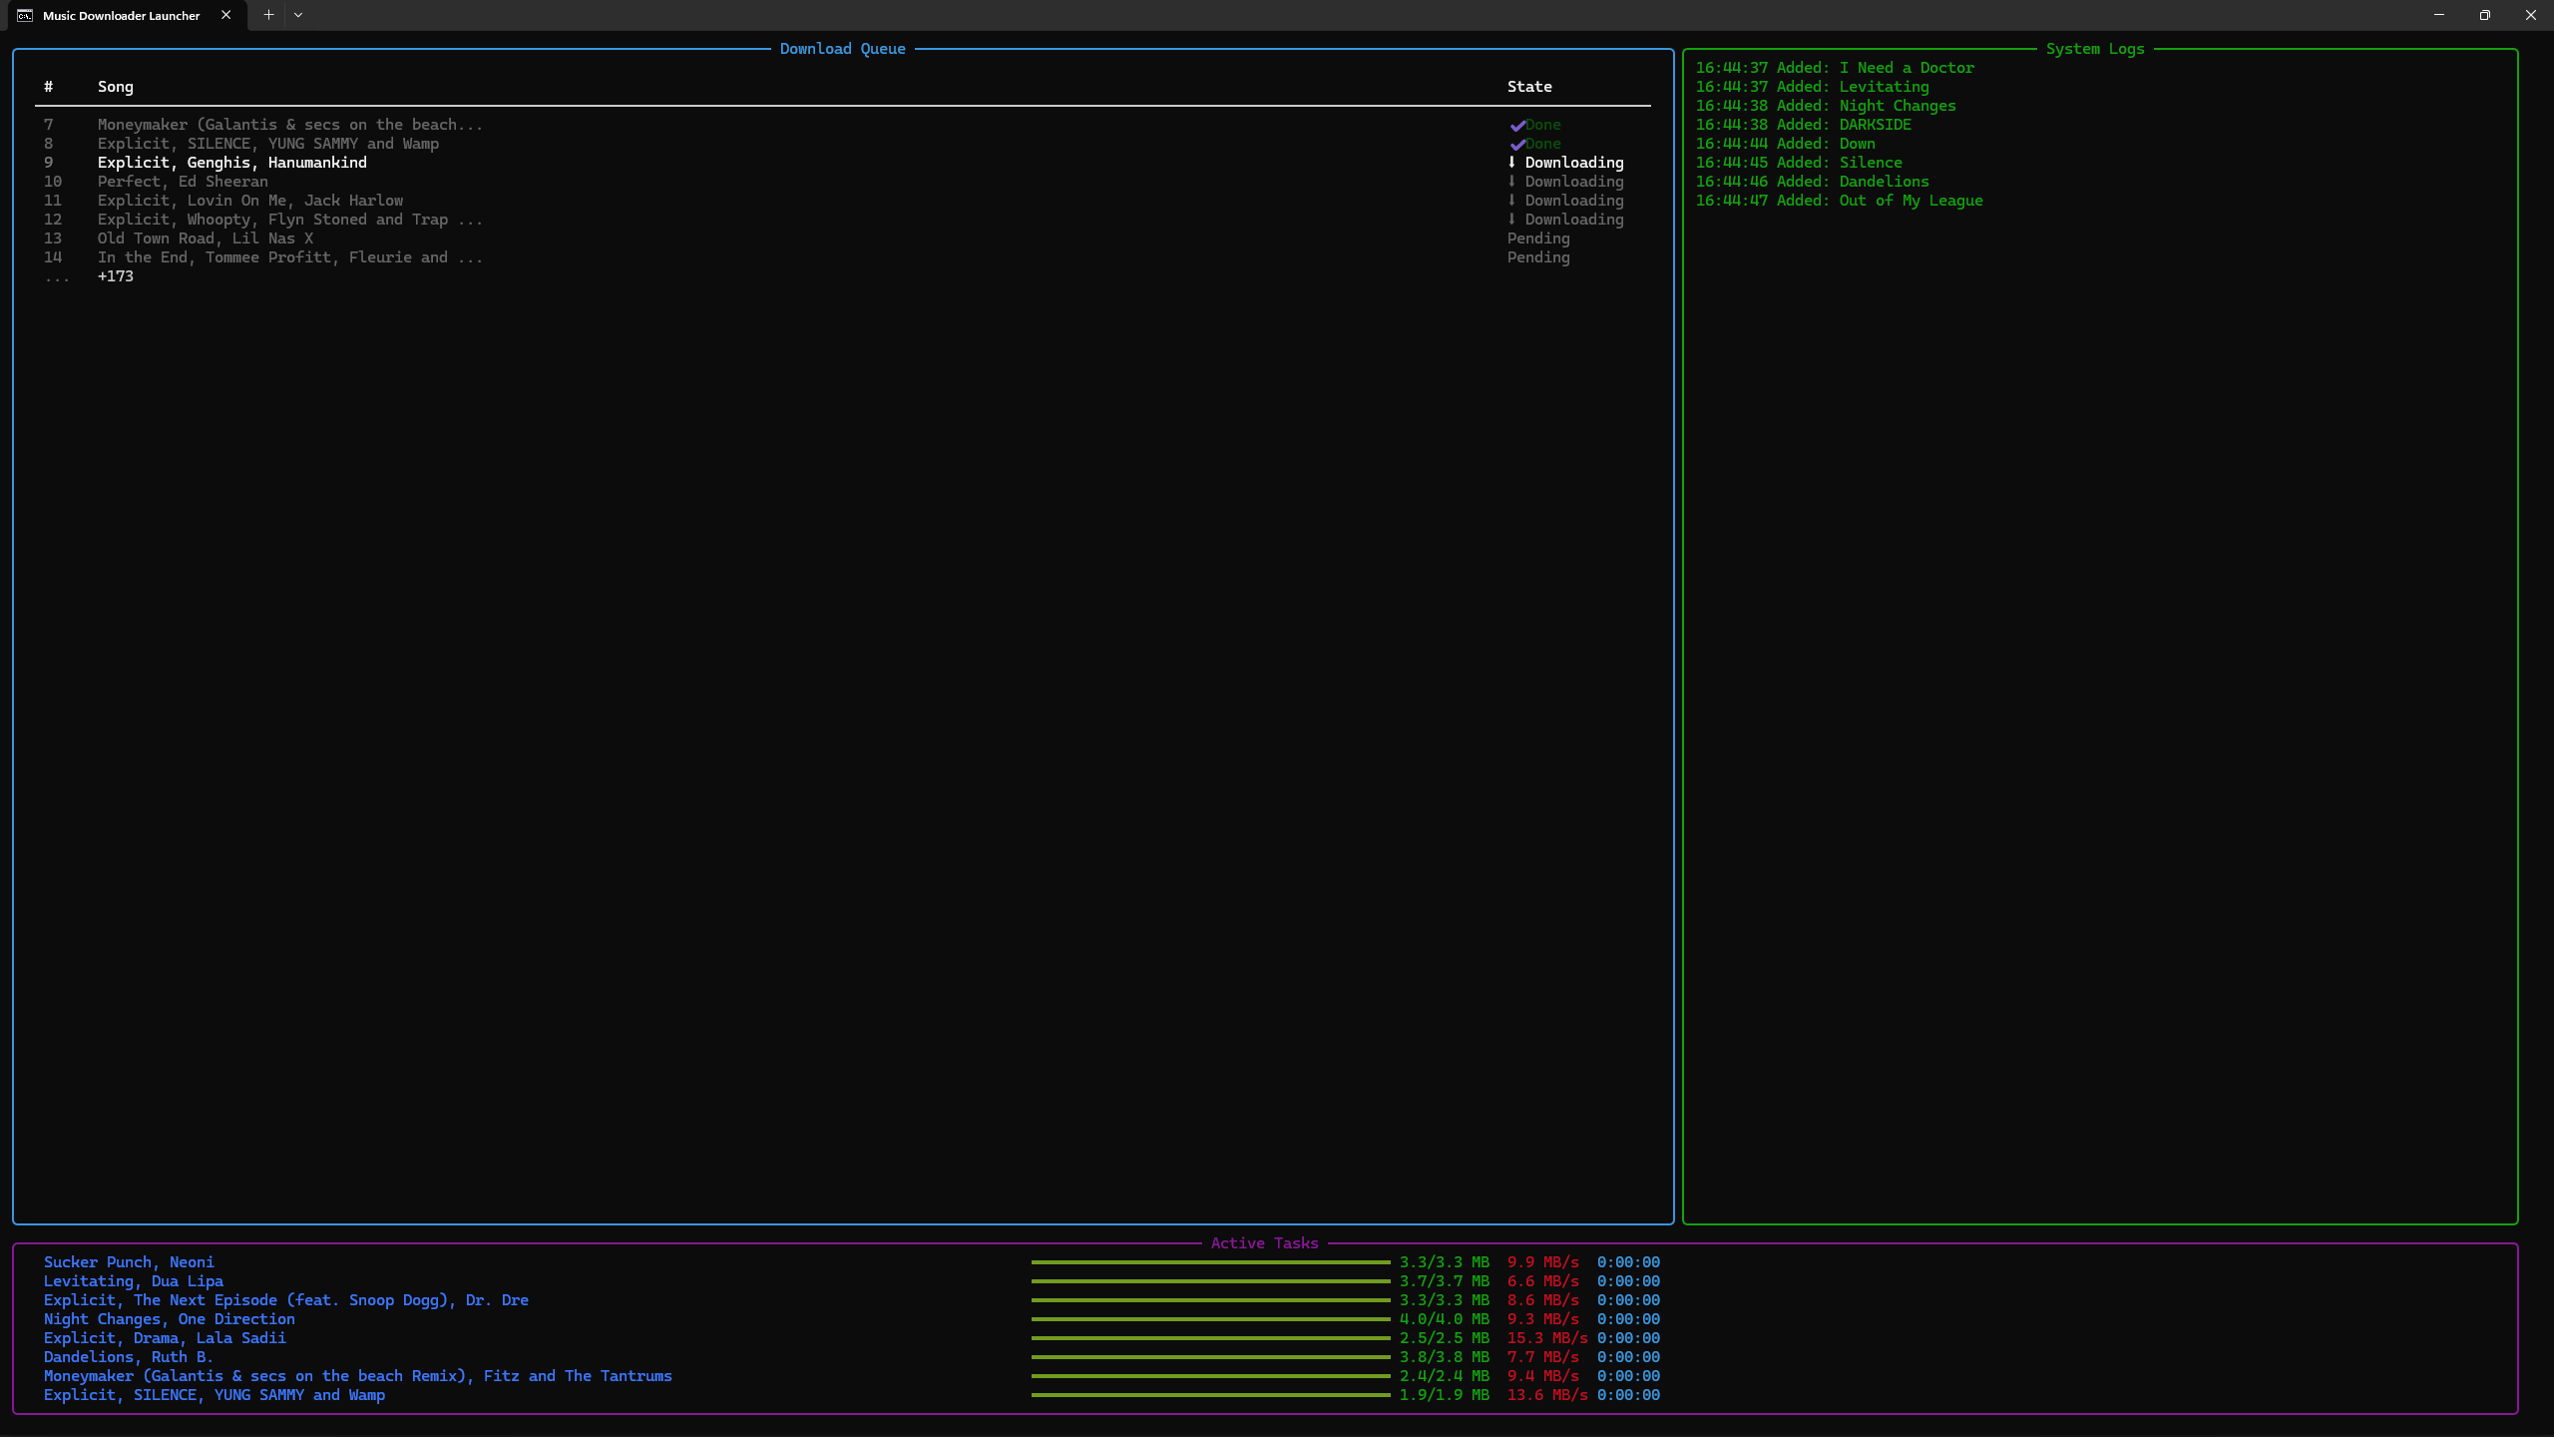Close the Music Downloader Launcher tab
2554x1437 pixels.
pyautogui.click(x=225, y=15)
